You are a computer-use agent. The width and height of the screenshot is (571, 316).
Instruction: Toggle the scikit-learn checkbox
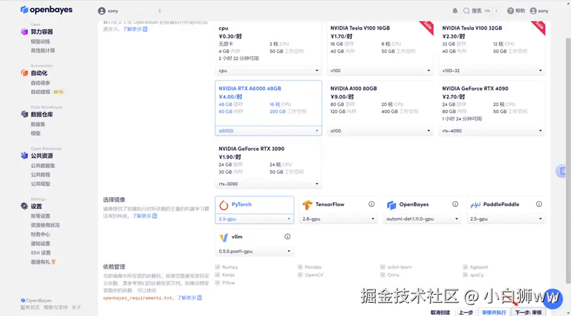(x=383, y=267)
